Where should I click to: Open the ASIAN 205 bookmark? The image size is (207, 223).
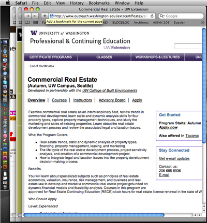[x=161, y=23]
